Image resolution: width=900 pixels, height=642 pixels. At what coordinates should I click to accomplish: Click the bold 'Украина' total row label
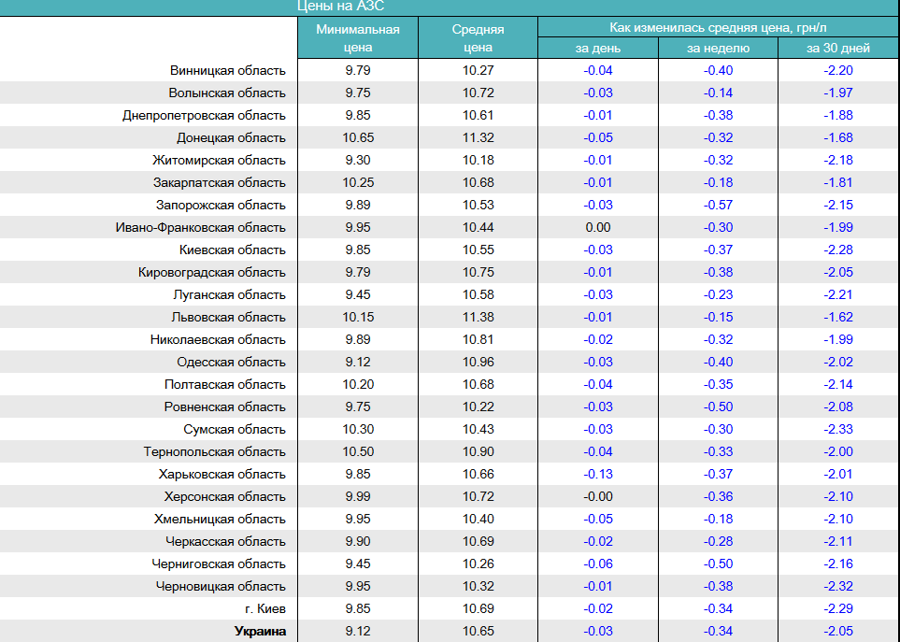tap(259, 632)
